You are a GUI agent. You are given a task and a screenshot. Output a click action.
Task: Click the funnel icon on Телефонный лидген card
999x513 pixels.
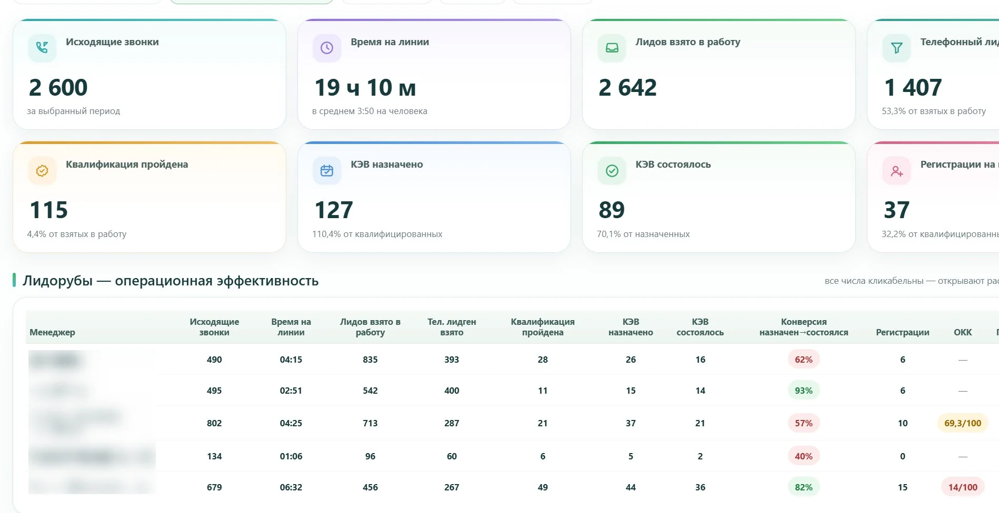pyautogui.click(x=896, y=48)
